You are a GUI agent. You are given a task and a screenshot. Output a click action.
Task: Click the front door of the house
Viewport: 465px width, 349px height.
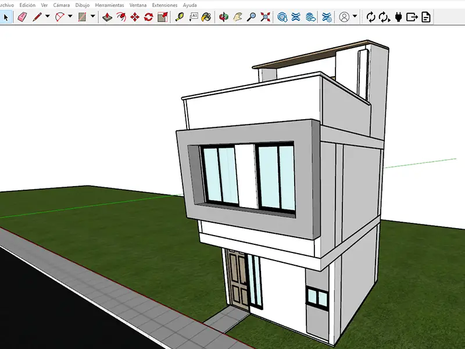coord(237,279)
